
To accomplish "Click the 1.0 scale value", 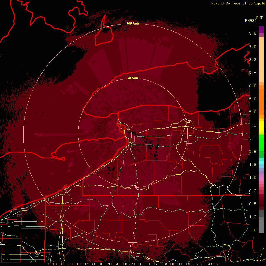I will pyautogui.click(x=253, y=178).
